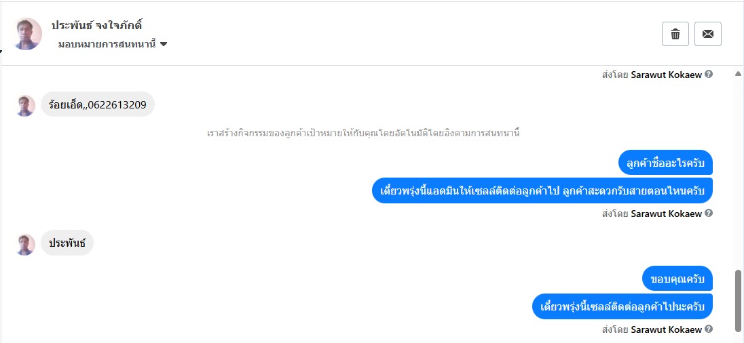744x343 pixels.
Task: Select the ลูกค้าชื่ออะไรครับ message bubble
Action: point(665,163)
